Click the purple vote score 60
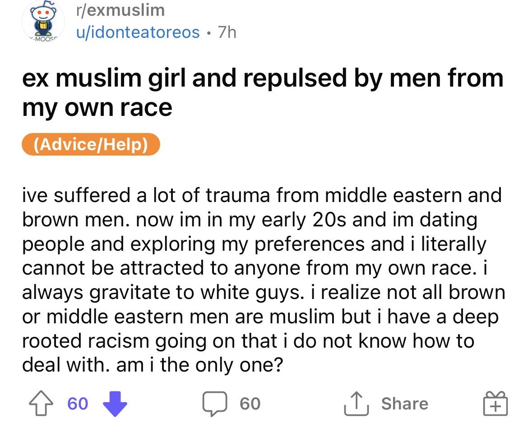The image size is (528, 423). click(x=78, y=404)
